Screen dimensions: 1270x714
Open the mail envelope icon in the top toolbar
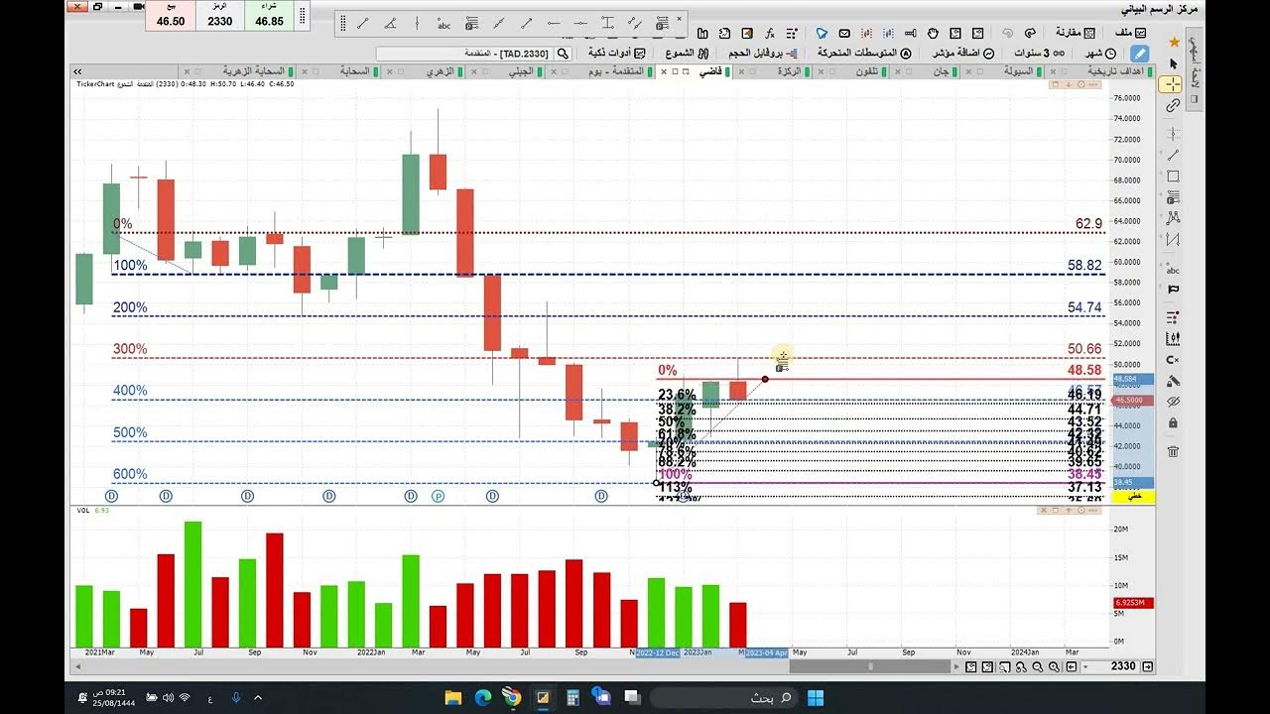coord(843,33)
